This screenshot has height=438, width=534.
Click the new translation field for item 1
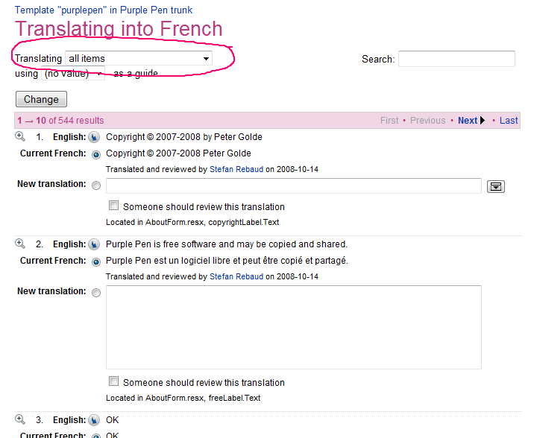(x=294, y=185)
